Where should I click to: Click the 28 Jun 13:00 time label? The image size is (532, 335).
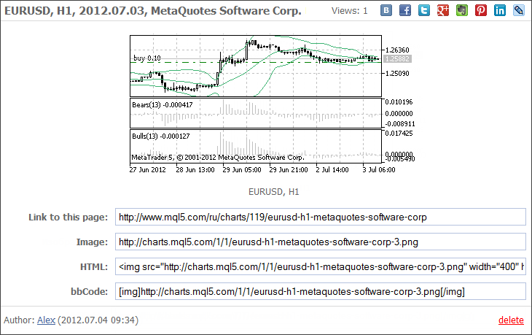[195, 169]
